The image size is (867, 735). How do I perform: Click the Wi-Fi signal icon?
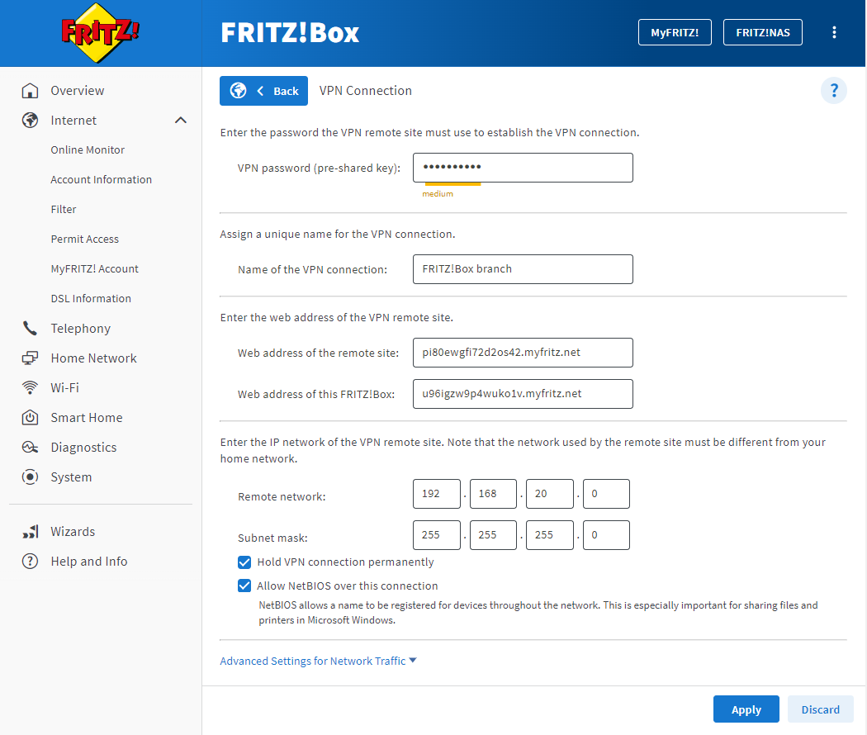(30, 387)
